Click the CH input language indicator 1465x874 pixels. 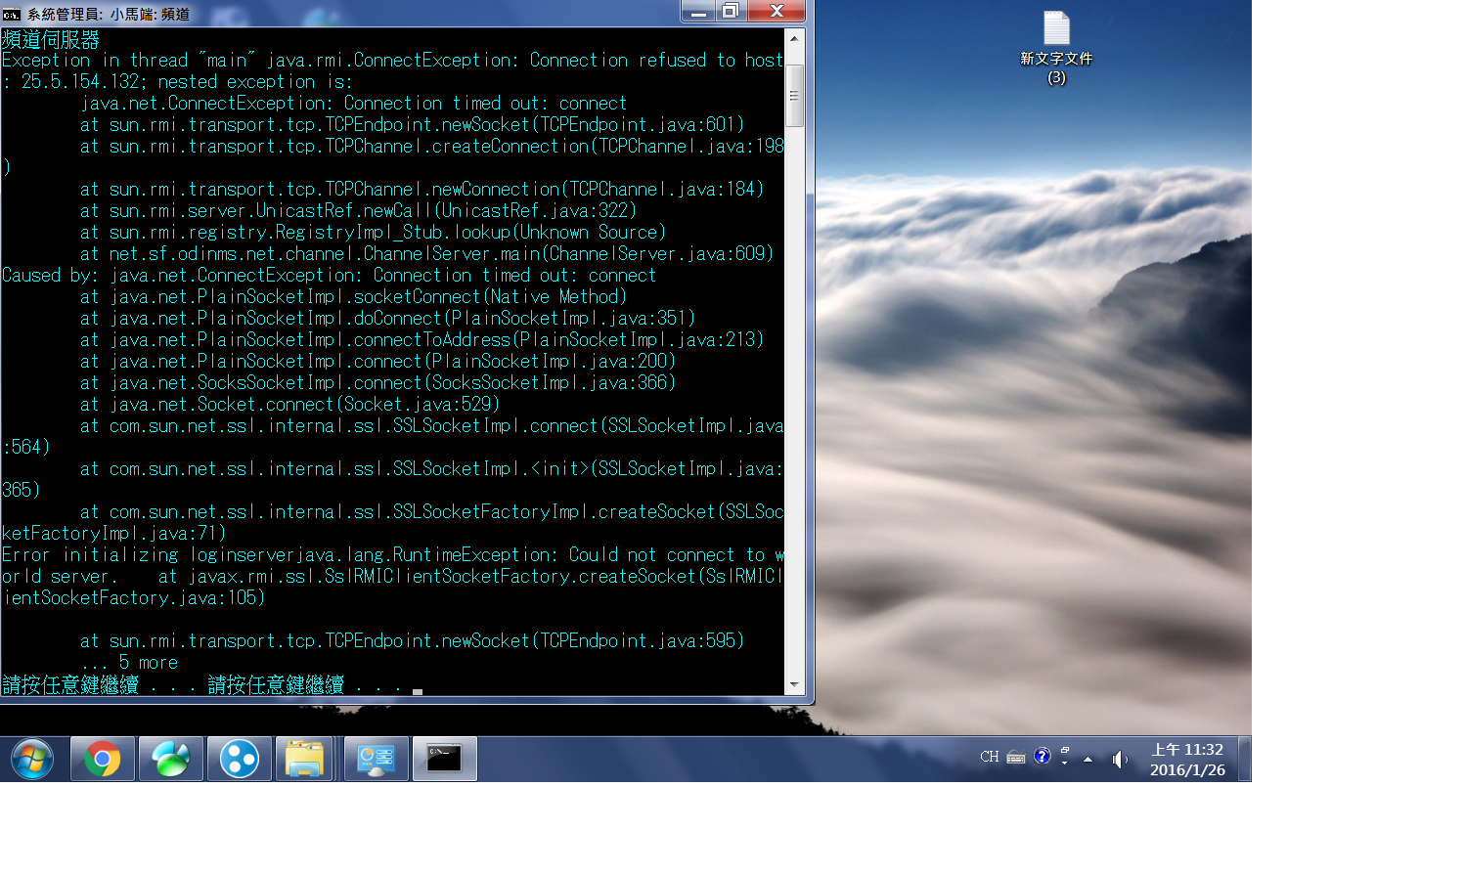point(990,757)
